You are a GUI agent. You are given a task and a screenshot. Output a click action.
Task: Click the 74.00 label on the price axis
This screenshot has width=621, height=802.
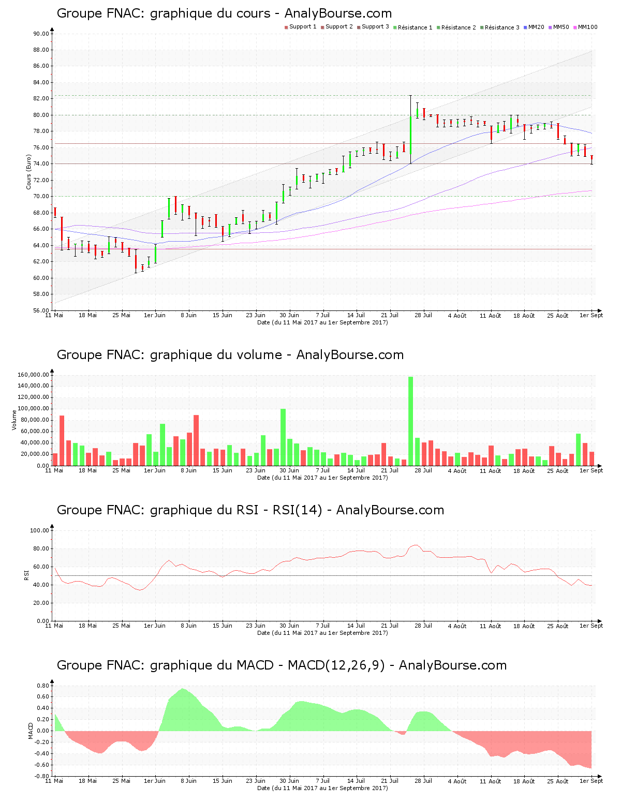pos(41,164)
